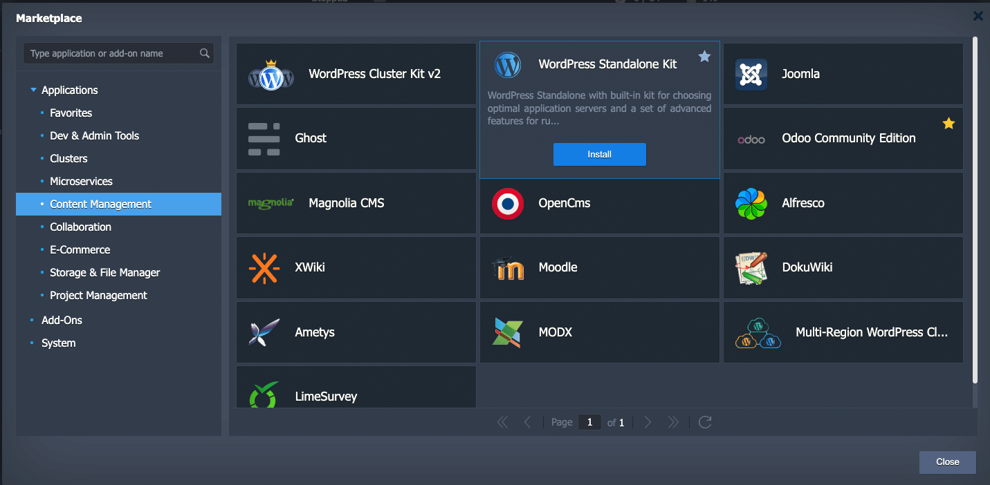Click the Ametys logo icon

click(x=264, y=332)
